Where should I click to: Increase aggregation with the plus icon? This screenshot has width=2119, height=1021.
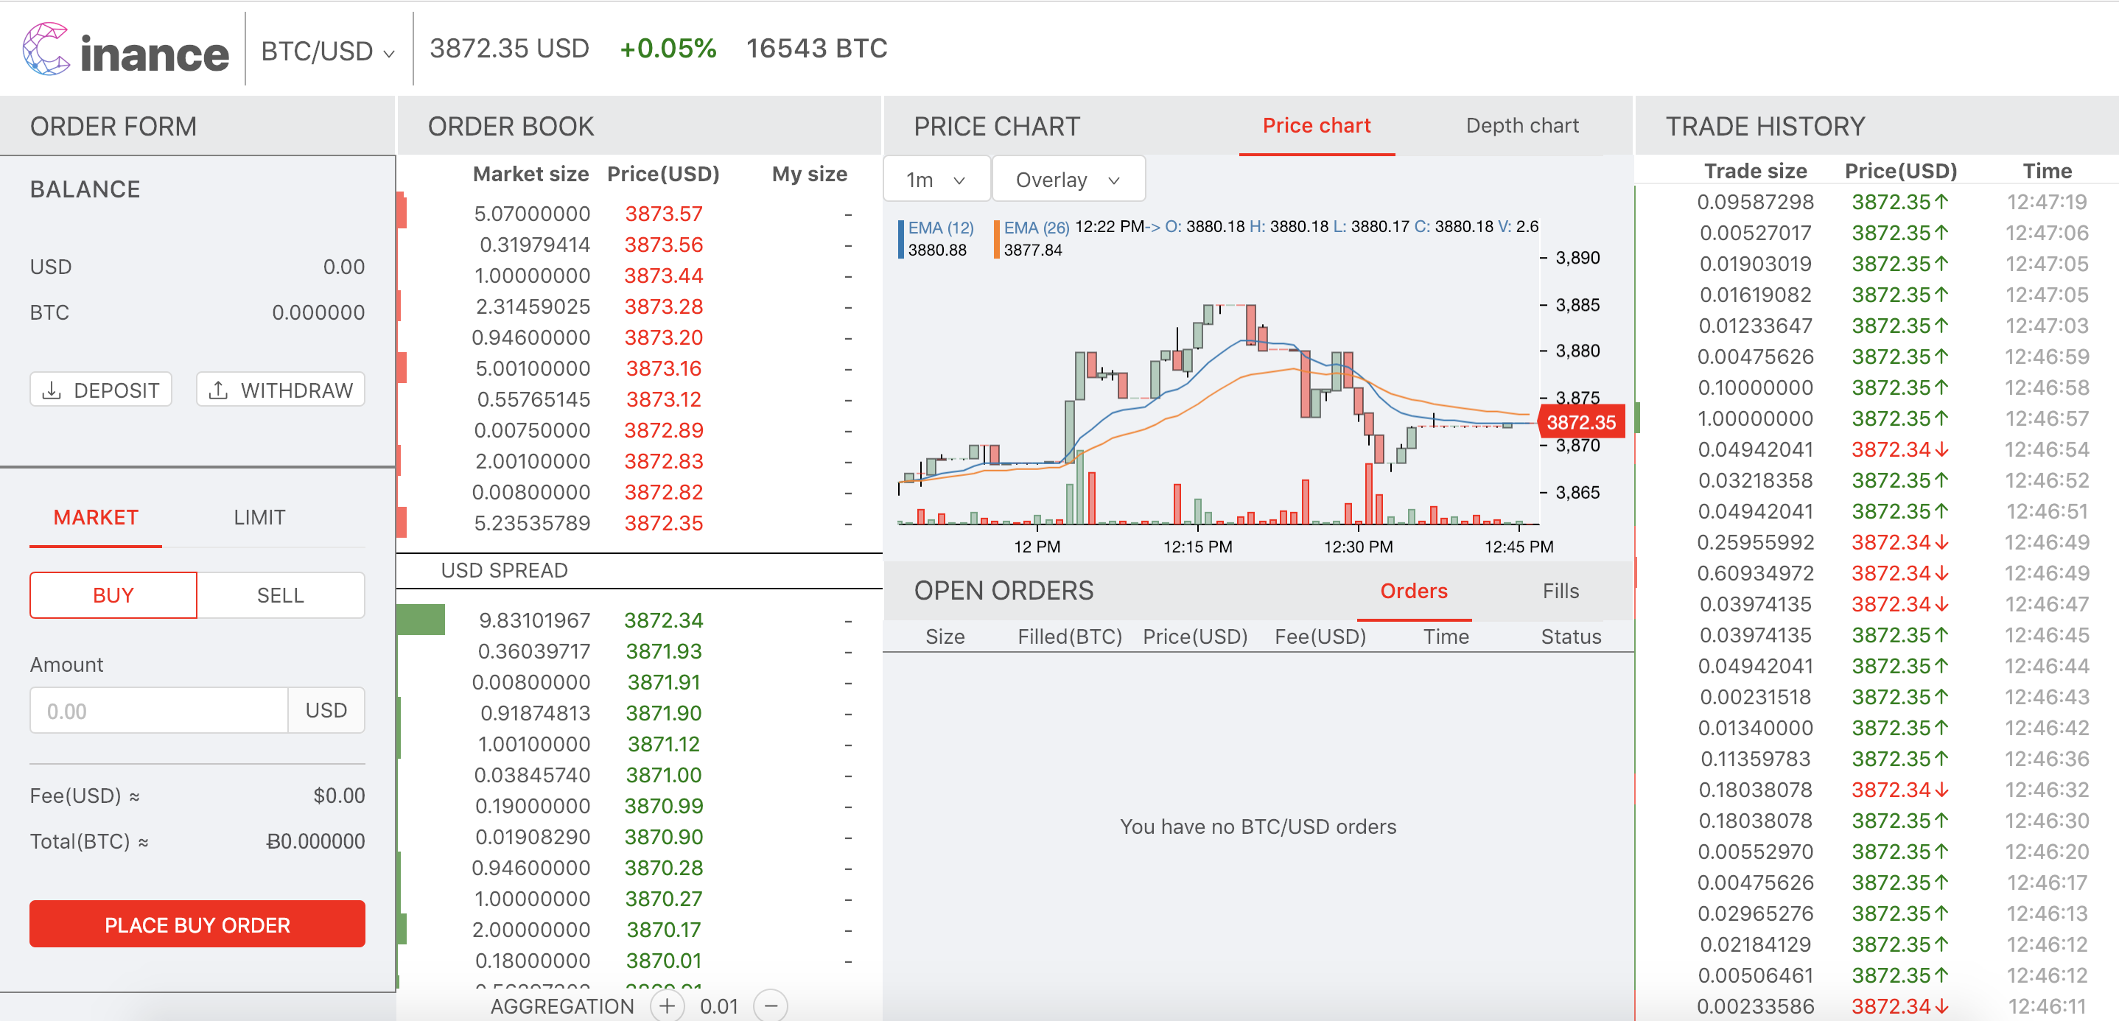[666, 1006]
